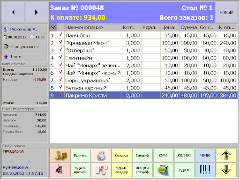Click the clock icon beside 17:56
Viewport: 240px width, 180px height.
click(x=32, y=37)
